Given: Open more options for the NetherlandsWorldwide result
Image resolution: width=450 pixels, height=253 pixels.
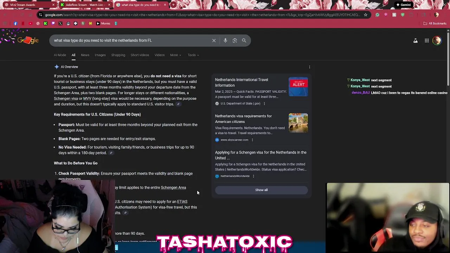Looking at the screenshot, I should [x=253, y=176].
